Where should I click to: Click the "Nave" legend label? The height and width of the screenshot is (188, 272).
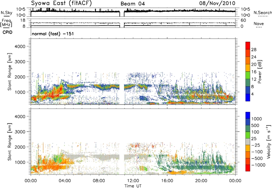(259, 23)
